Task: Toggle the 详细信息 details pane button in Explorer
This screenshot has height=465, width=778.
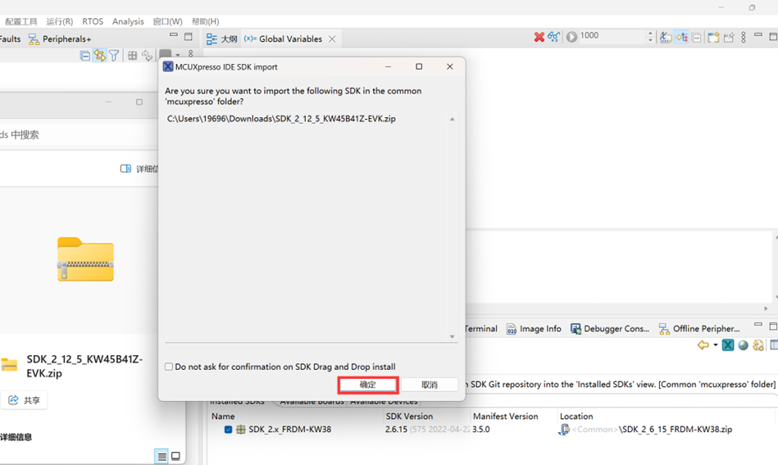Action: tap(139, 169)
